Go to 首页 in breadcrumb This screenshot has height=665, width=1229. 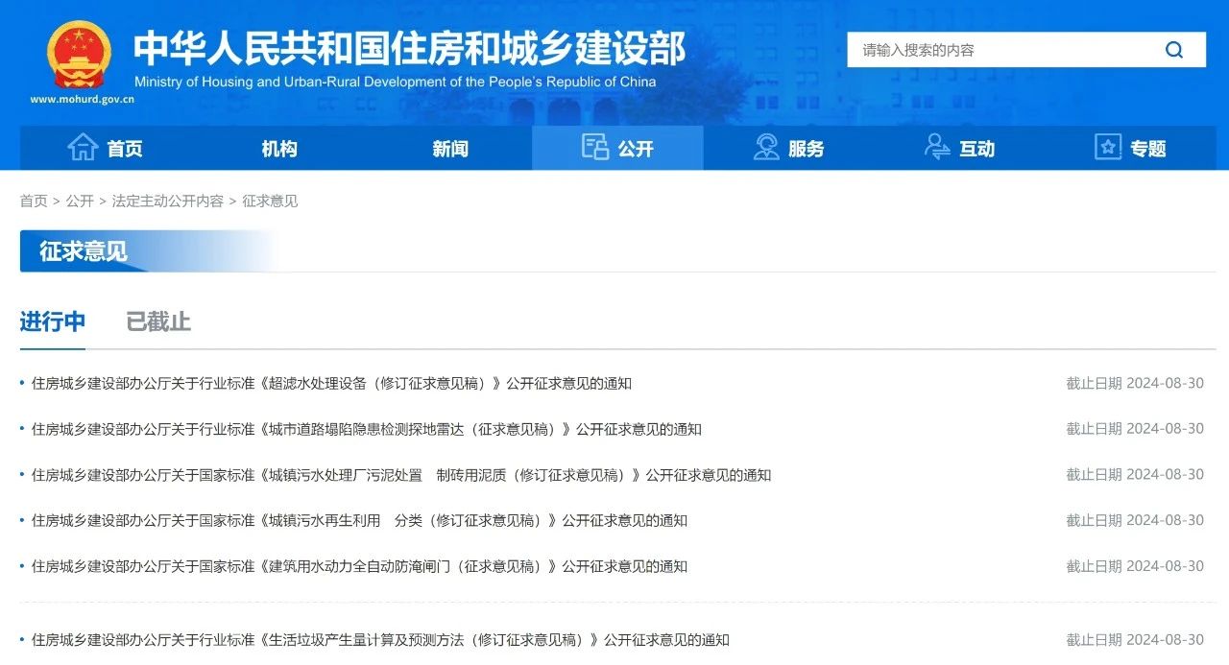(34, 201)
